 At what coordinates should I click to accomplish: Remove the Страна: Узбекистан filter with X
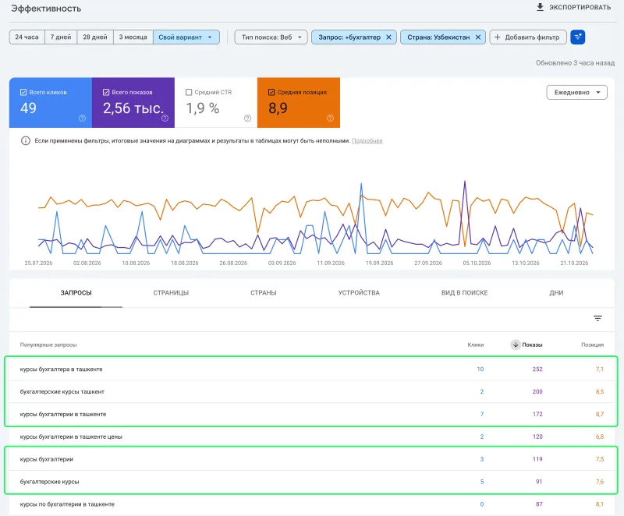[478, 37]
